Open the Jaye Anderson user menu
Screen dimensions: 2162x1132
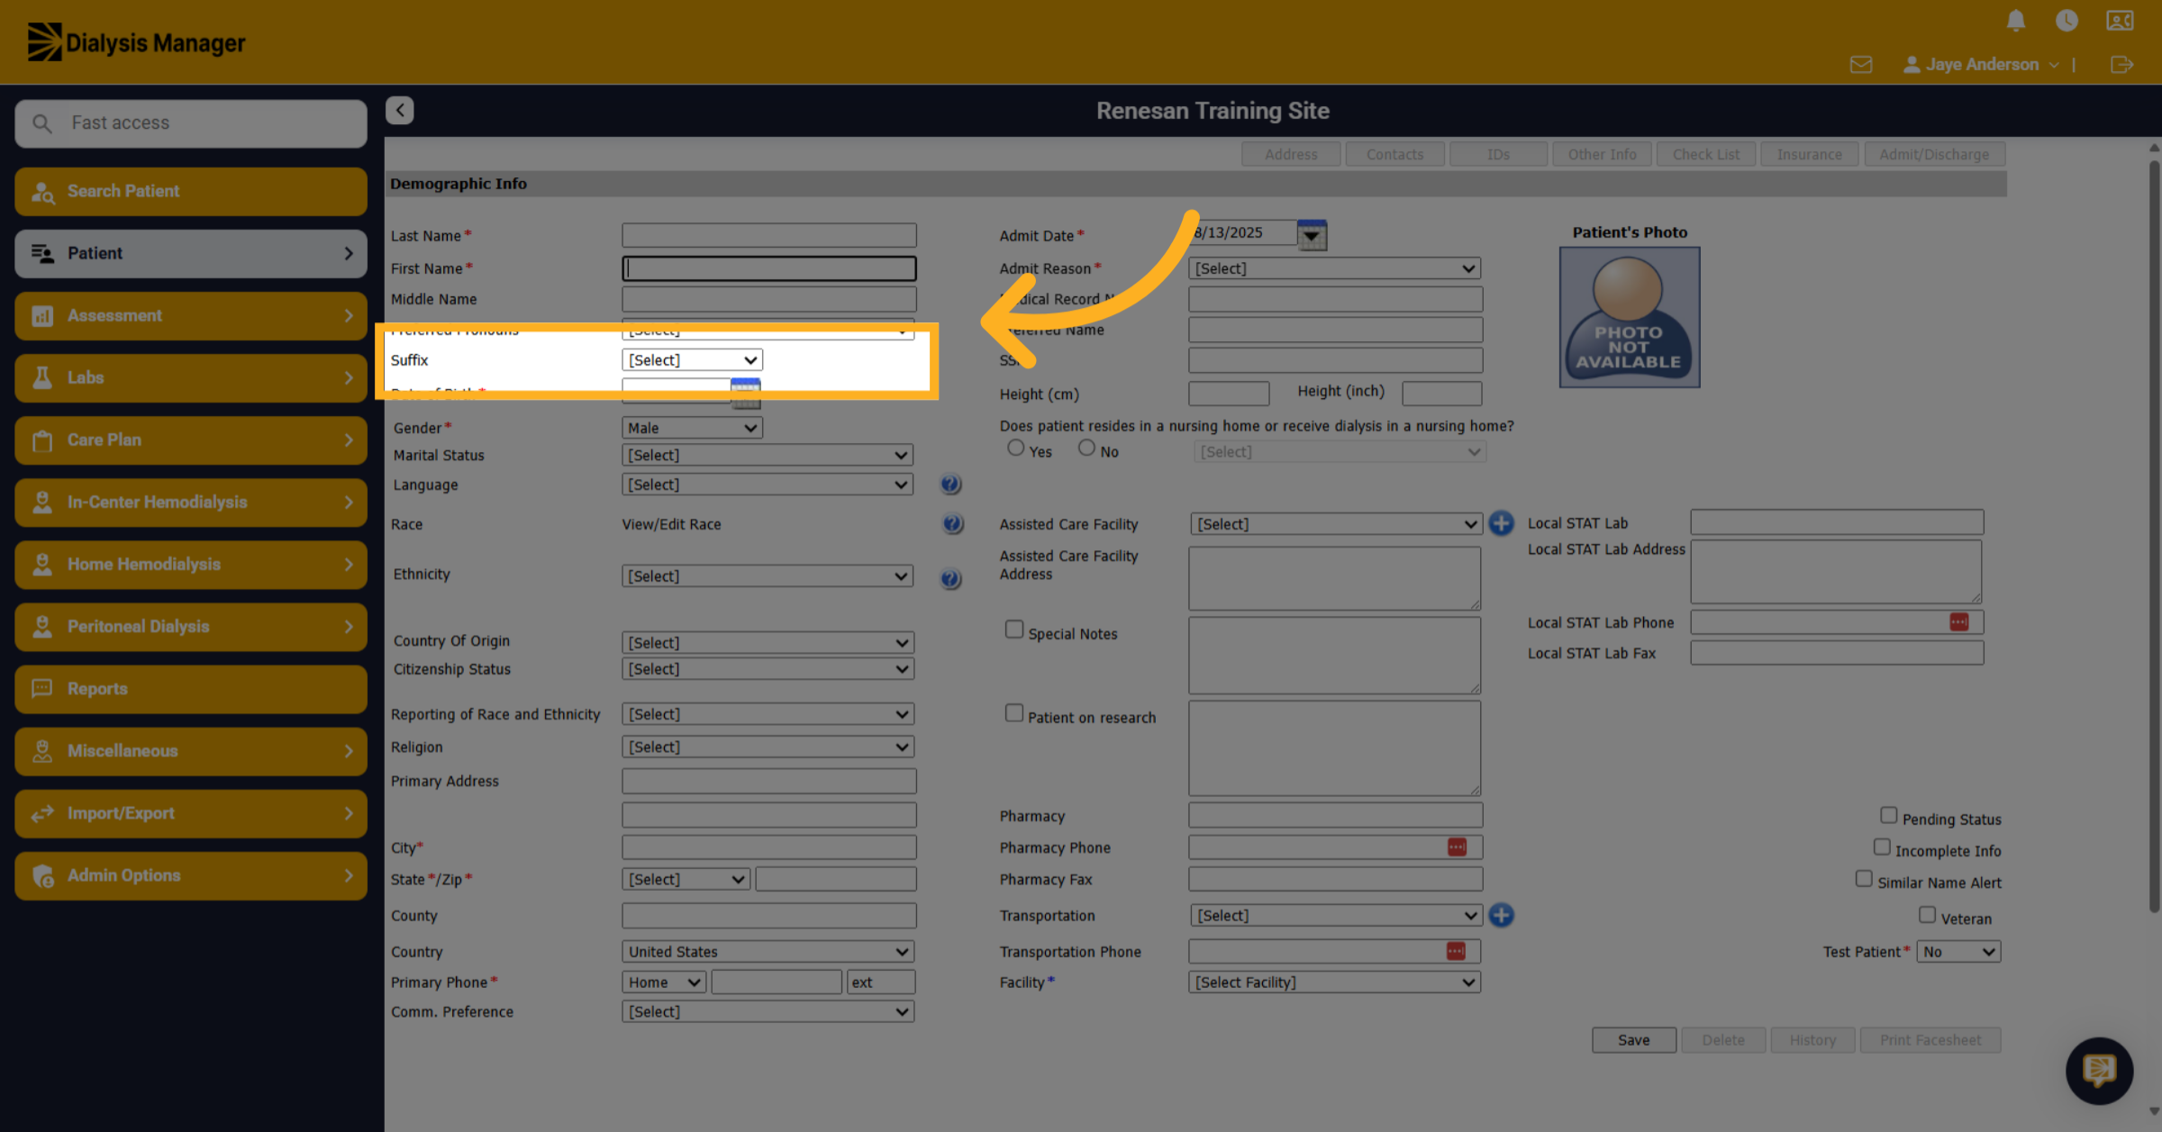[x=1981, y=65]
